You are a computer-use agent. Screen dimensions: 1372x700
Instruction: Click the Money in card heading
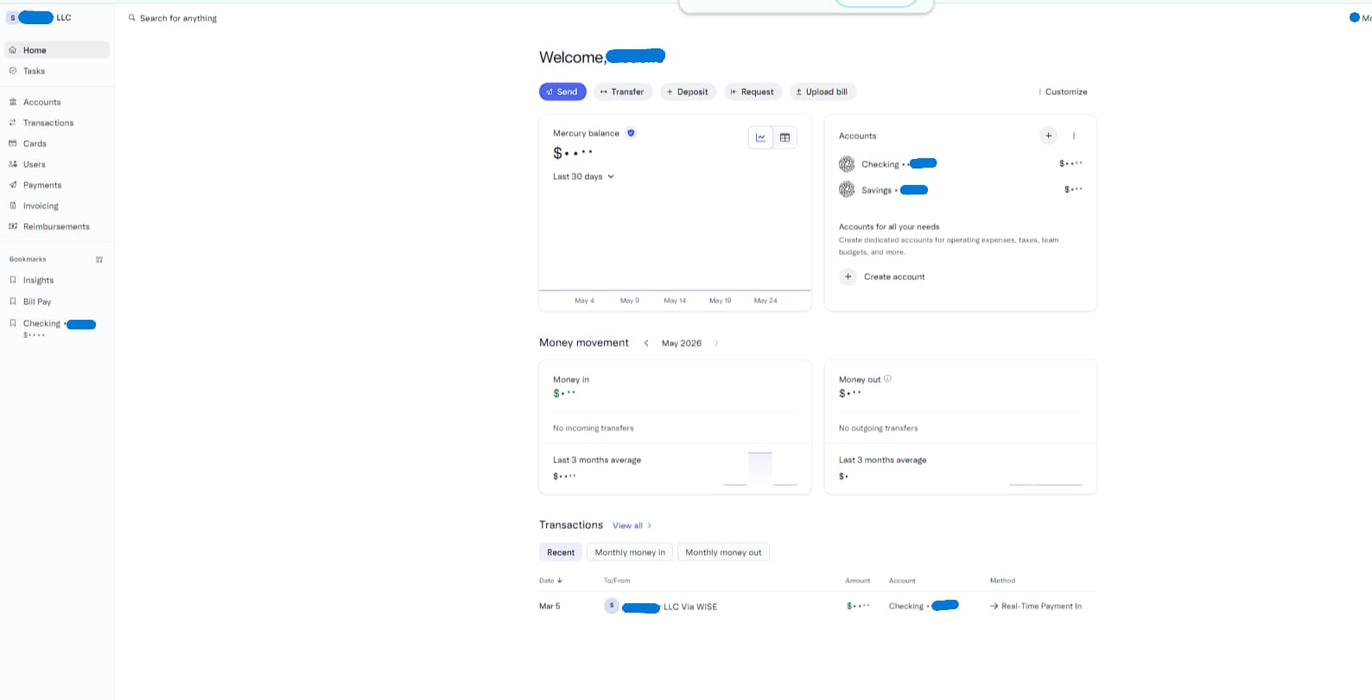571,379
